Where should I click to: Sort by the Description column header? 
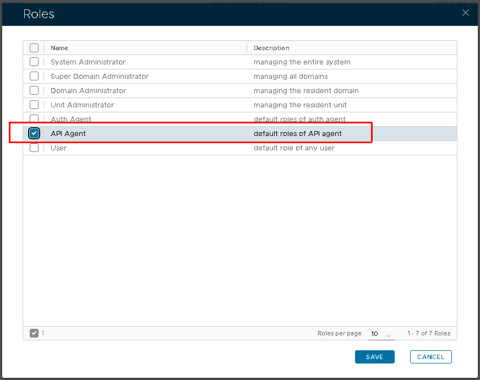click(x=271, y=48)
